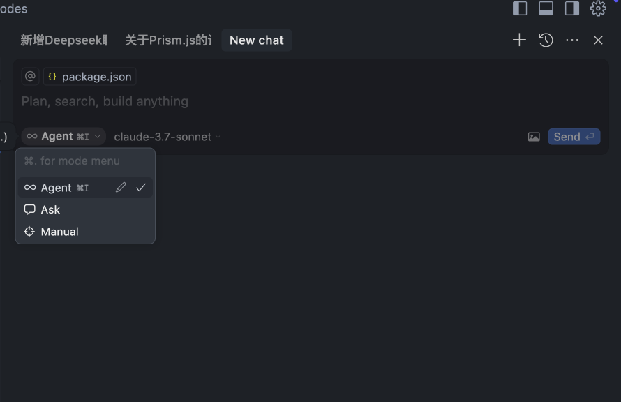The image size is (621, 402).
Task: Select Agent mode in the list
Action: pyautogui.click(x=57, y=188)
